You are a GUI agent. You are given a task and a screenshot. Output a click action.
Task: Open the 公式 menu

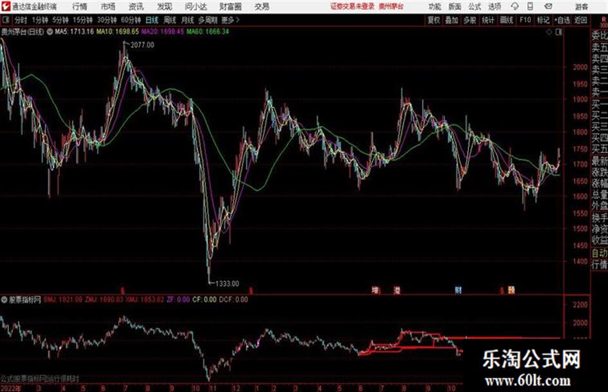(x=475, y=6)
